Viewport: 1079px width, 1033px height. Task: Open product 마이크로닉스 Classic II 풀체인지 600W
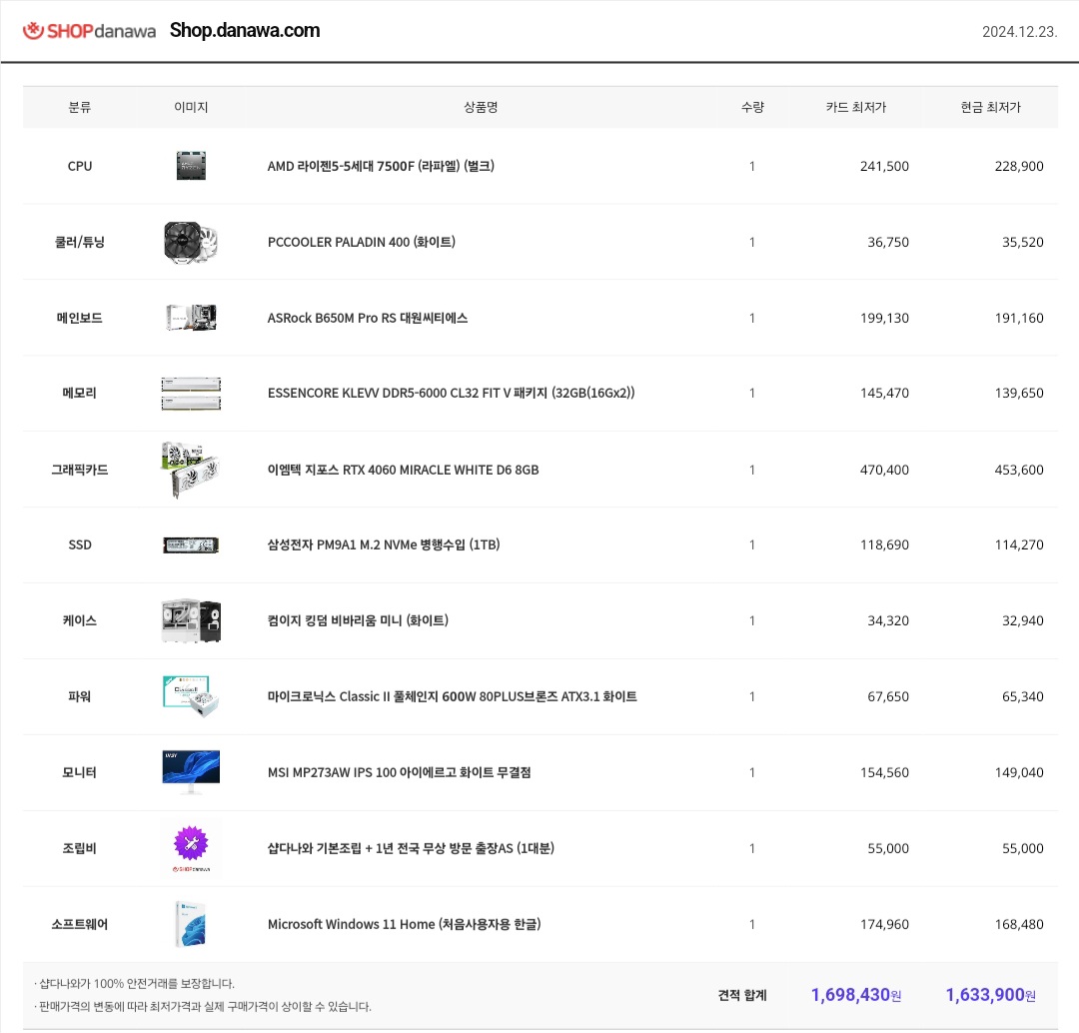pos(453,696)
